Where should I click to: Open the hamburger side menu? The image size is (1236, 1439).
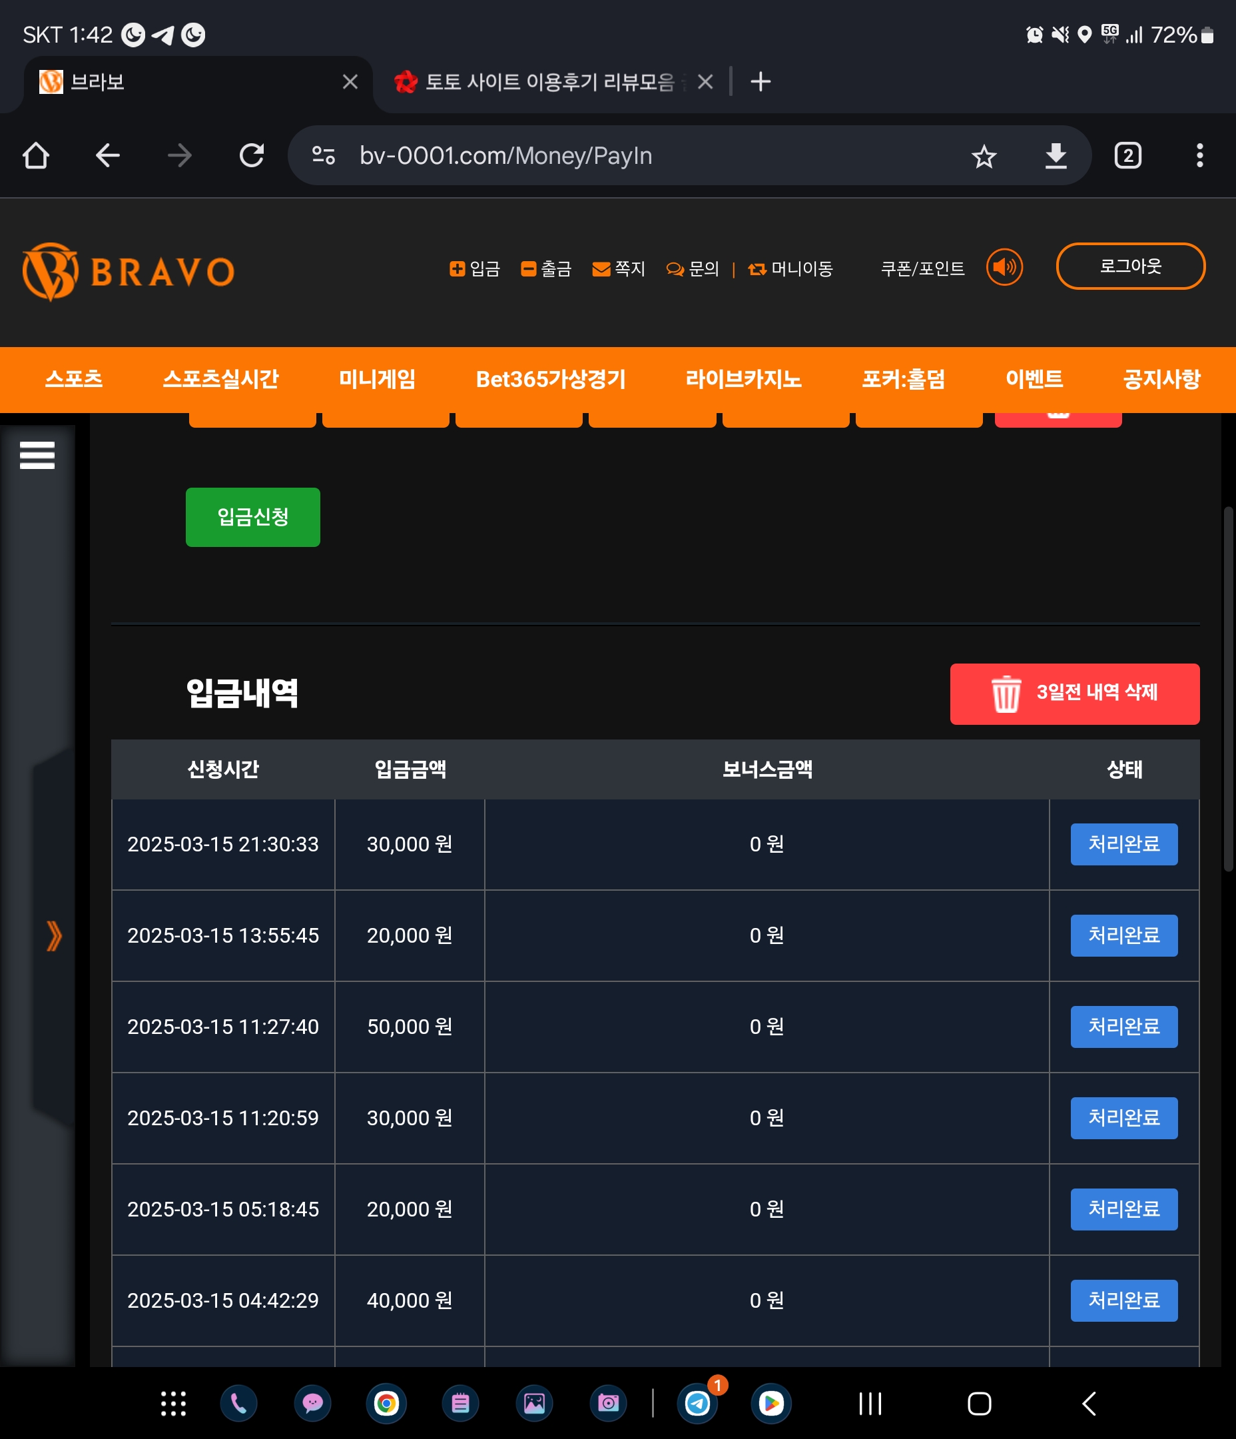coord(37,456)
